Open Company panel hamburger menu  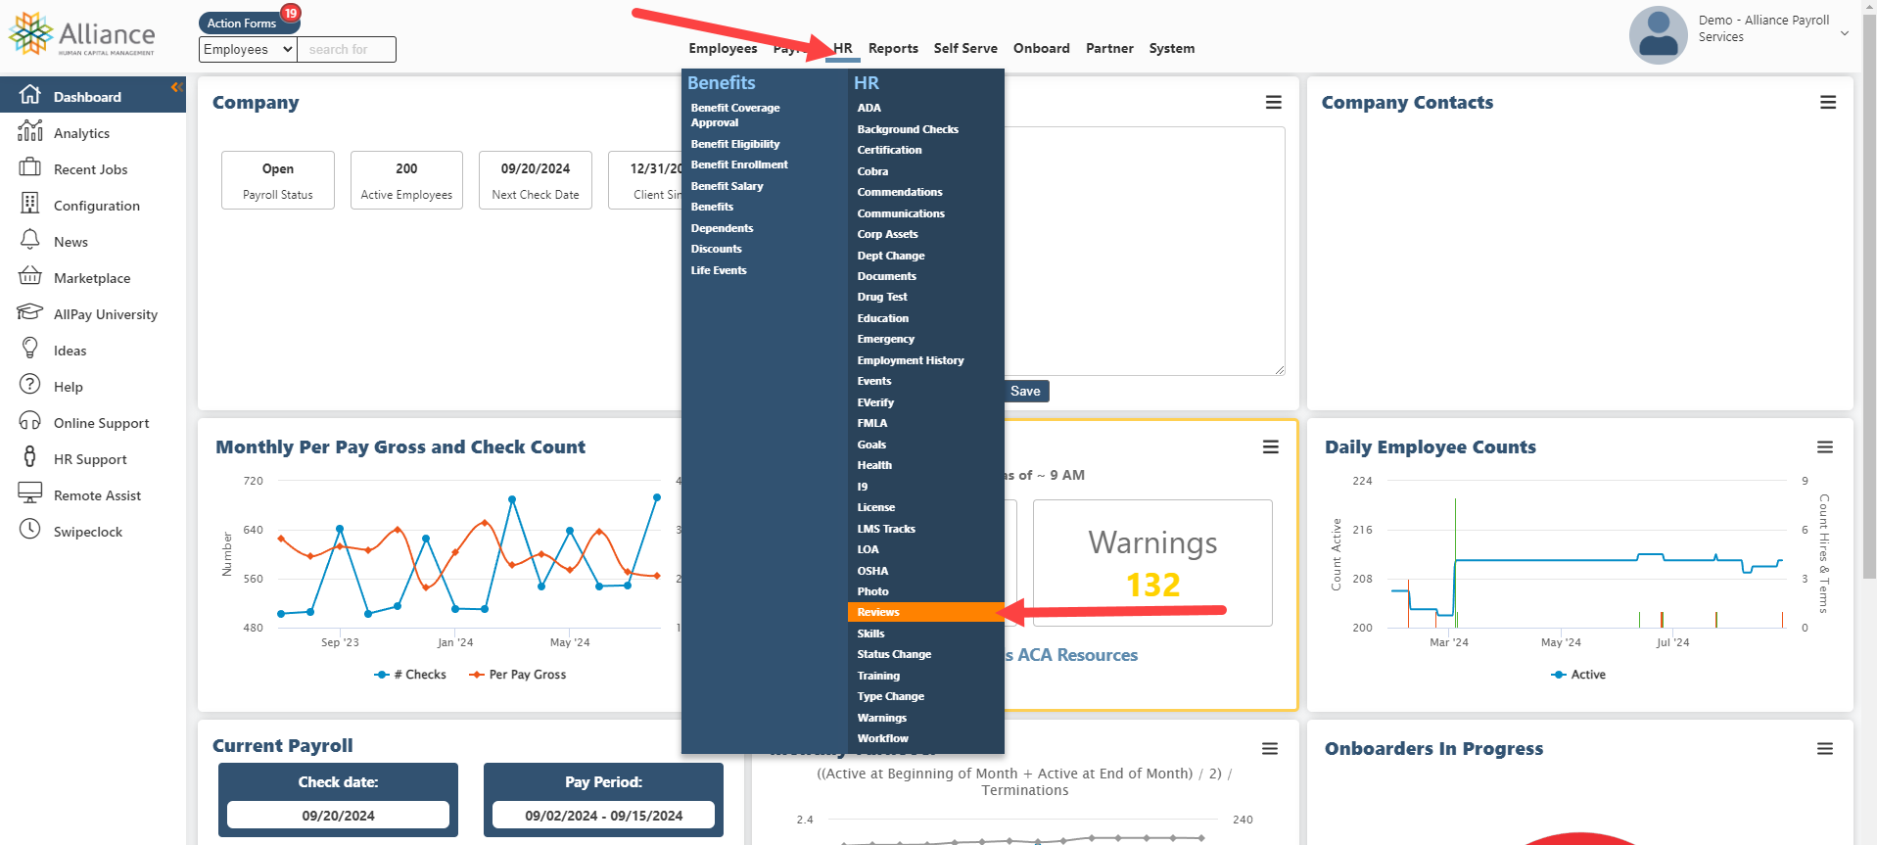pyautogui.click(x=1274, y=102)
